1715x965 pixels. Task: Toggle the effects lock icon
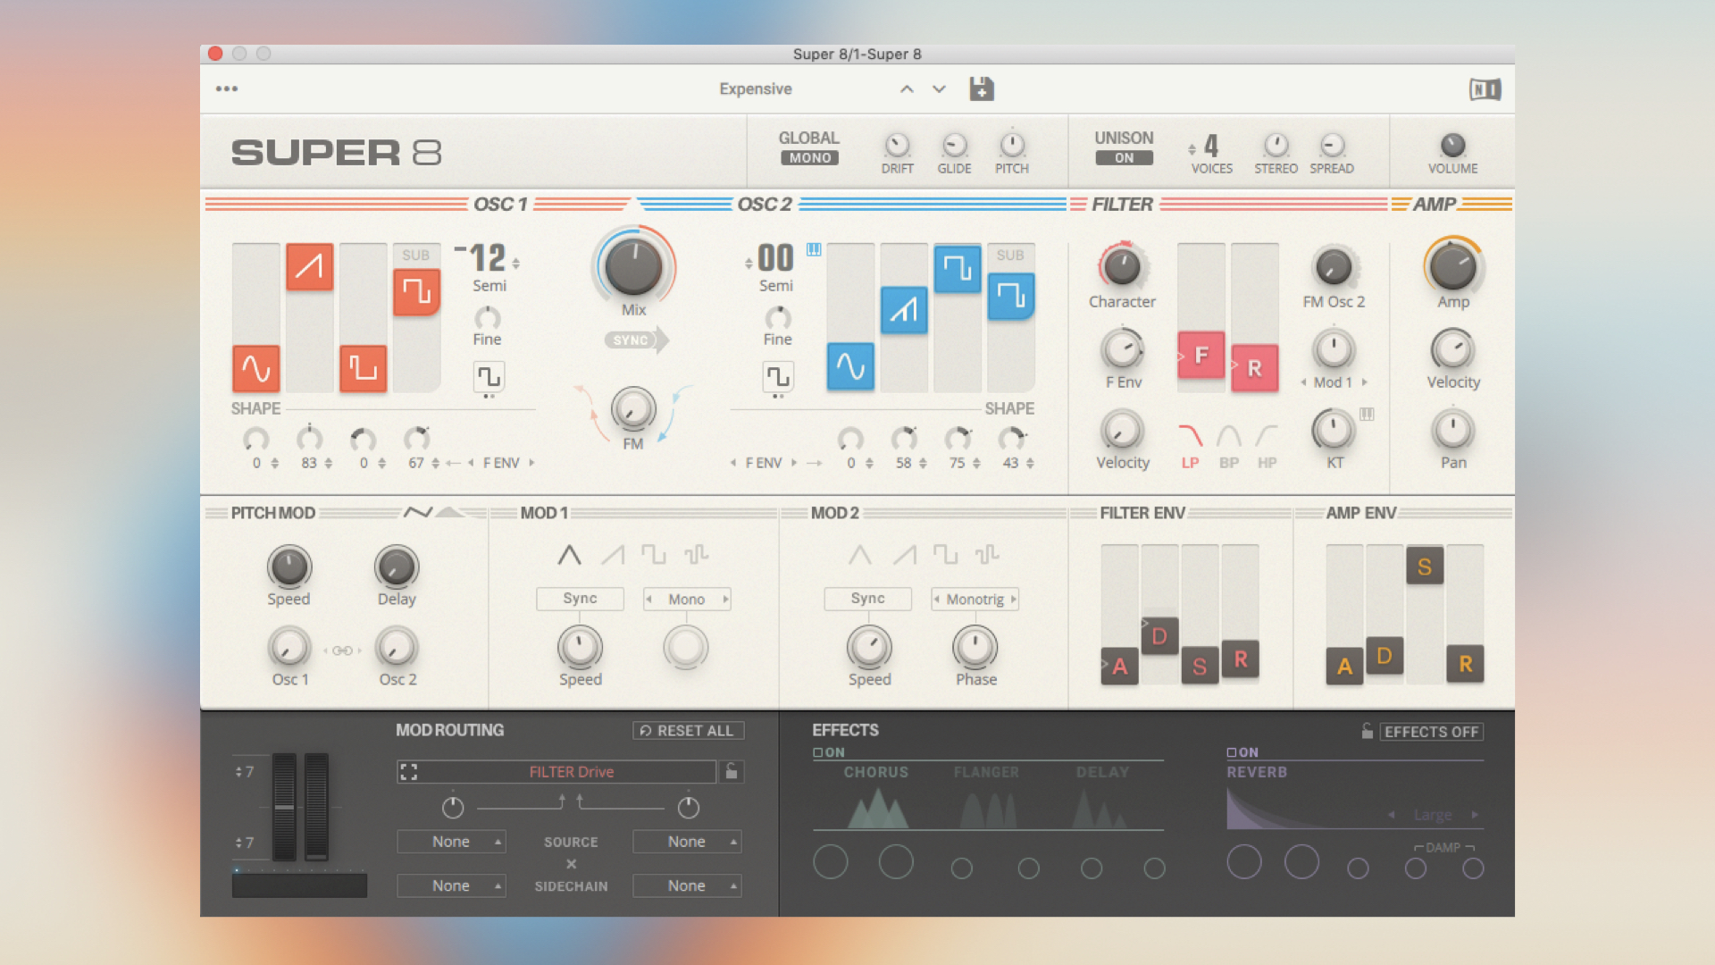point(1367,731)
